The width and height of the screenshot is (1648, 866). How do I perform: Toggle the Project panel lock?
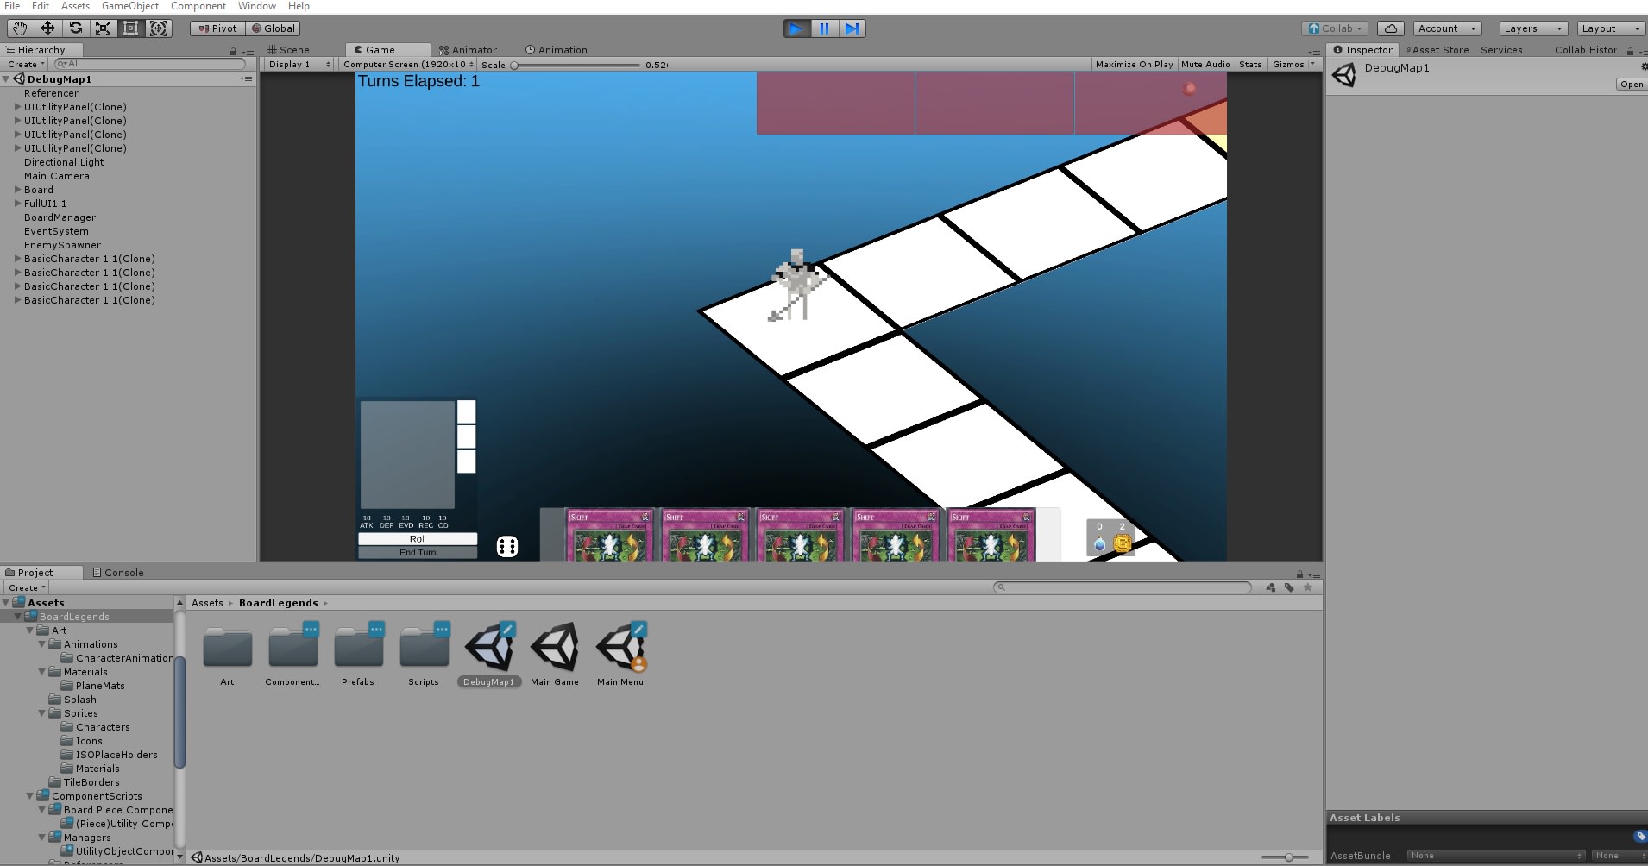pyautogui.click(x=1299, y=574)
